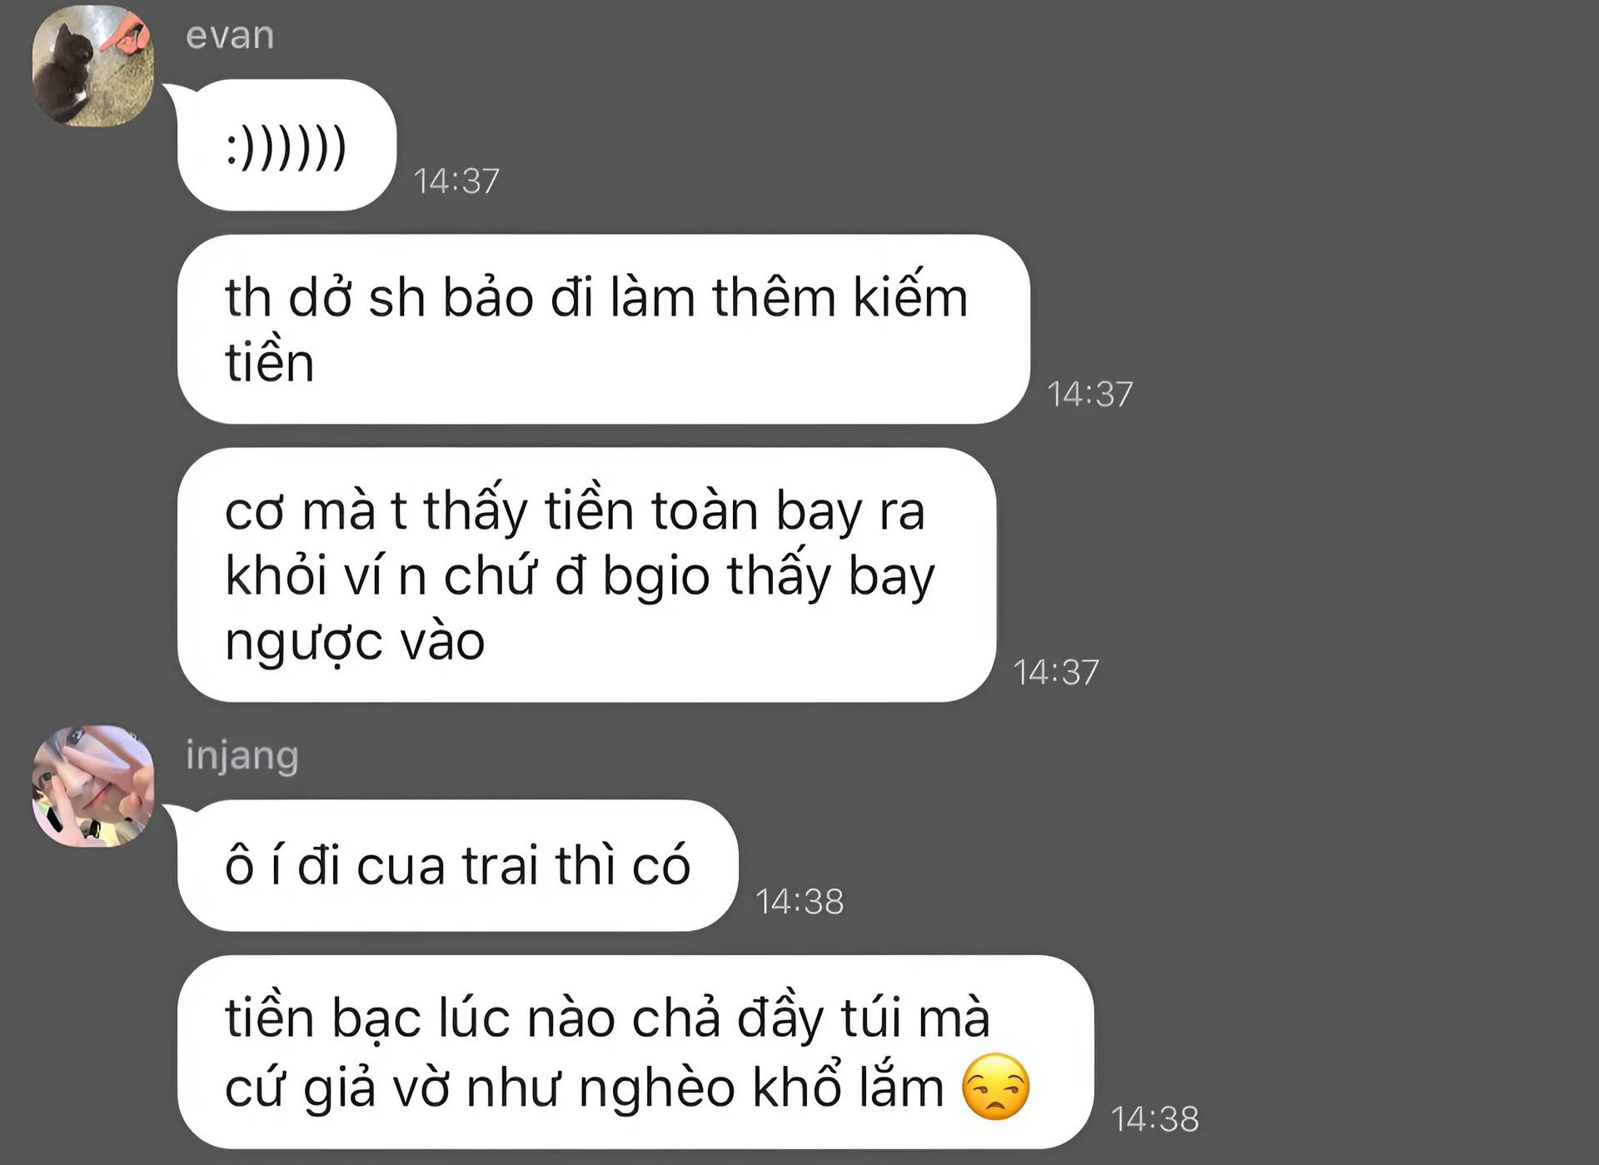Click the unamused face emoji
This screenshot has height=1165, width=1599.
coord(996,1087)
